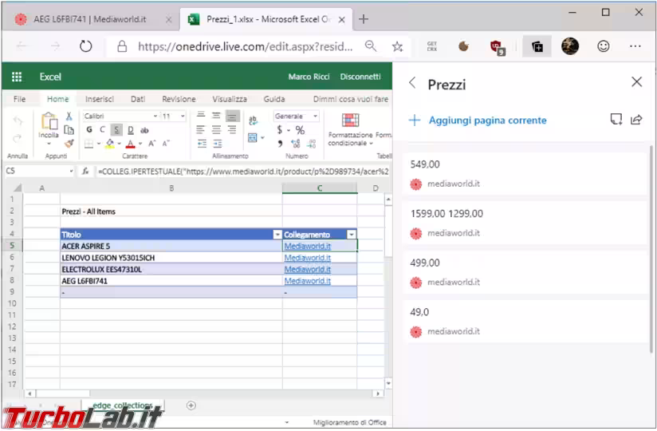Toggle double underline D button

131,130
